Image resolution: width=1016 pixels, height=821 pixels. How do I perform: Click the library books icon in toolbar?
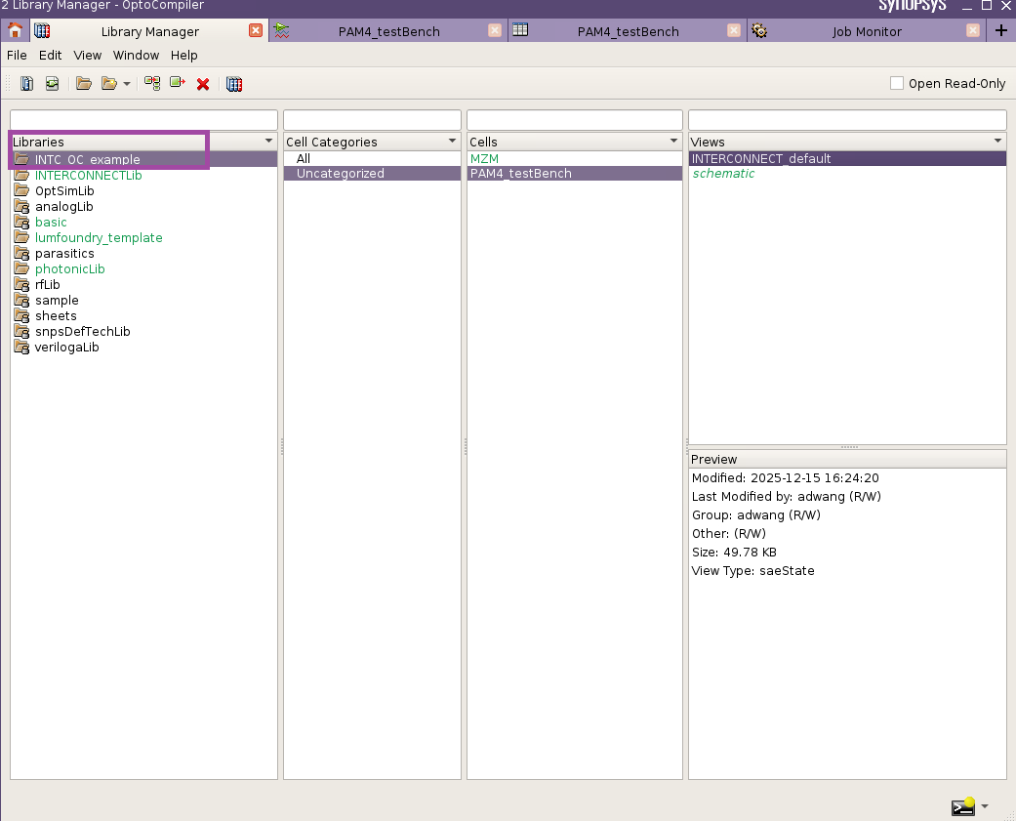(x=234, y=84)
